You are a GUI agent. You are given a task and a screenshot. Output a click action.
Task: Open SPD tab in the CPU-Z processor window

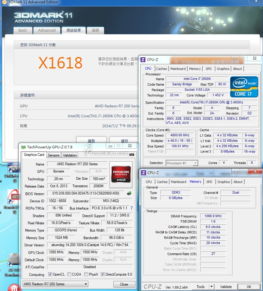(x=209, y=69)
